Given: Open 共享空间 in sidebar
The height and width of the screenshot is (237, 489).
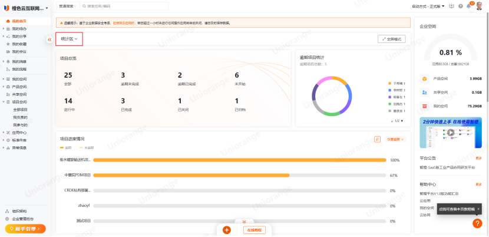Looking at the screenshot, I should click(19, 94).
